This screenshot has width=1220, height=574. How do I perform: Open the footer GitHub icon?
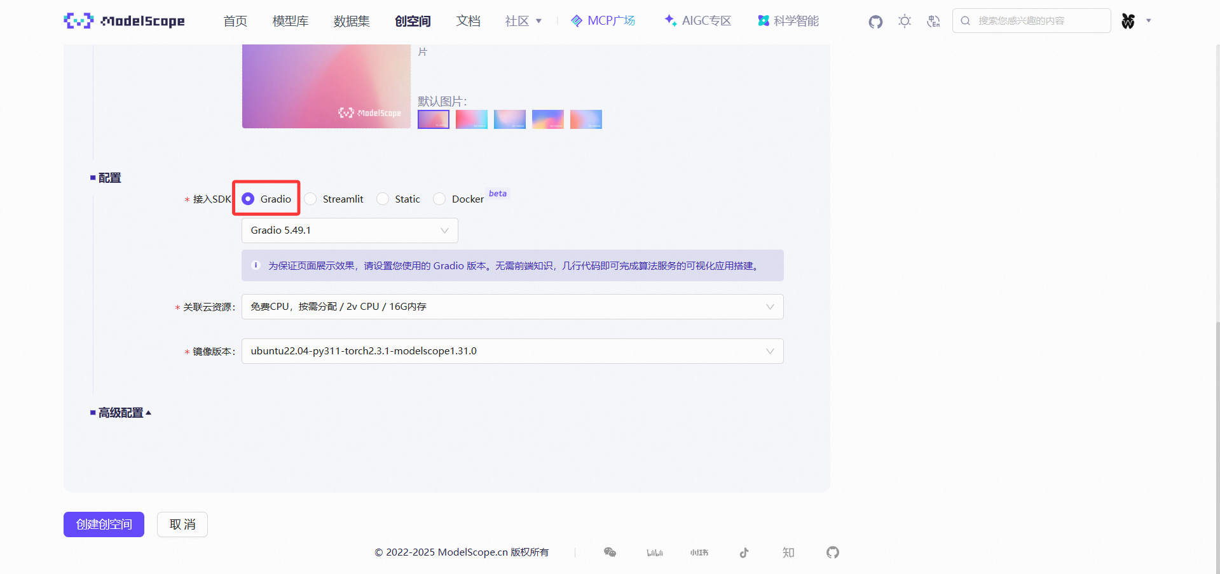tap(833, 552)
